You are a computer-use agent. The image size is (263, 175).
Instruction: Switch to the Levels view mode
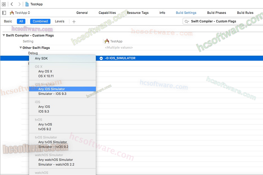pyautogui.click(x=60, y=21)
